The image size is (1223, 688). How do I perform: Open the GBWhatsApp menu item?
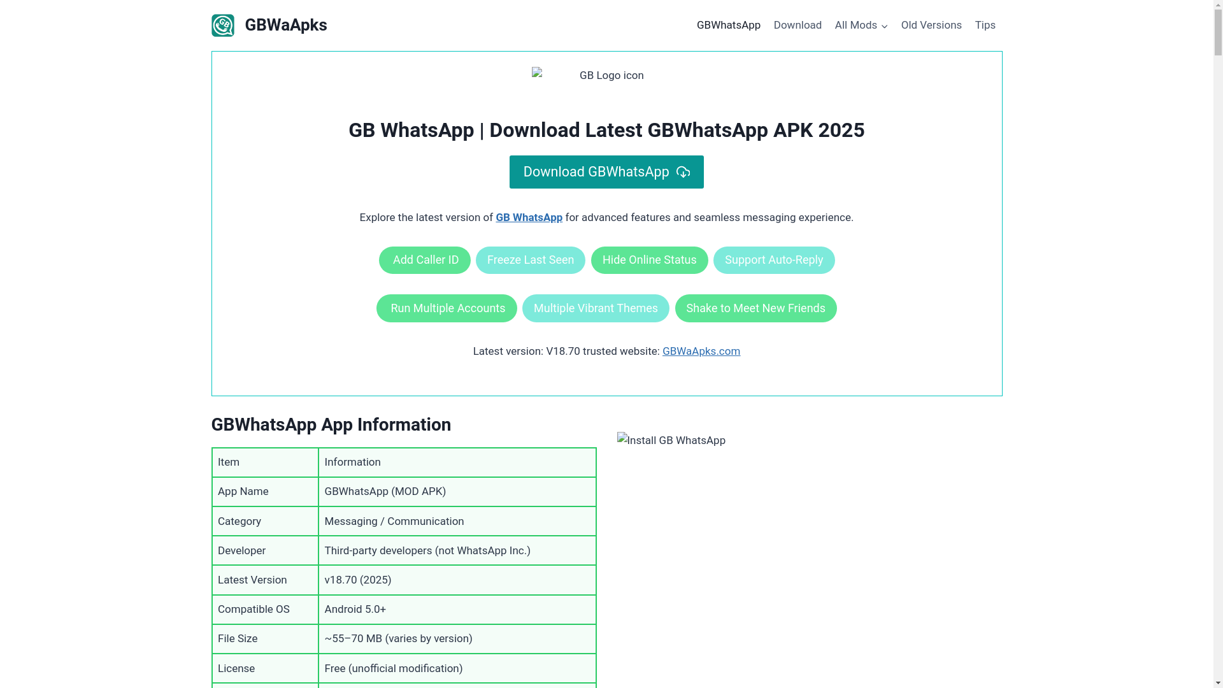click(x=728, y=25)
